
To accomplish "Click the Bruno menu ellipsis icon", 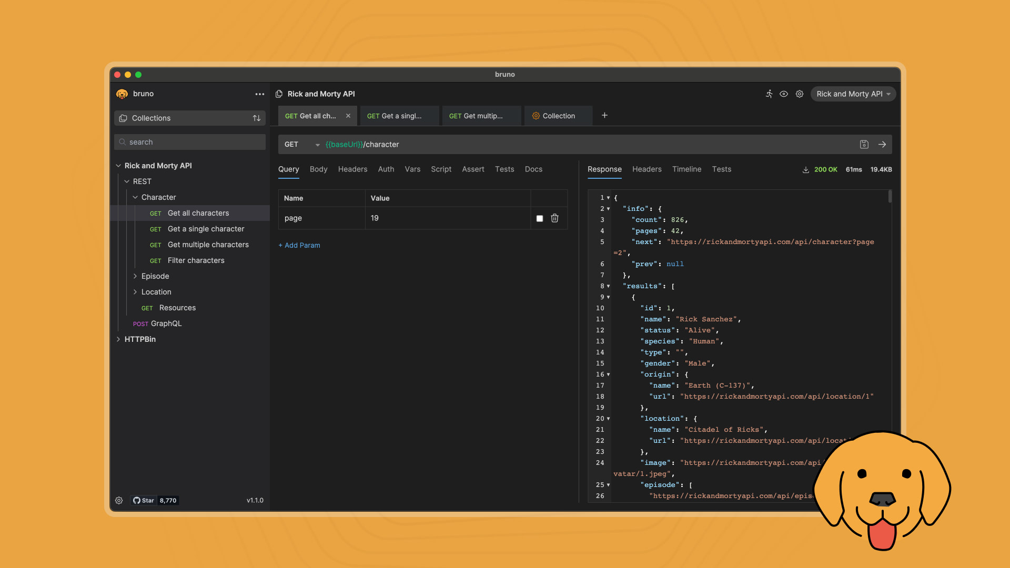I will tap(259, 94).
